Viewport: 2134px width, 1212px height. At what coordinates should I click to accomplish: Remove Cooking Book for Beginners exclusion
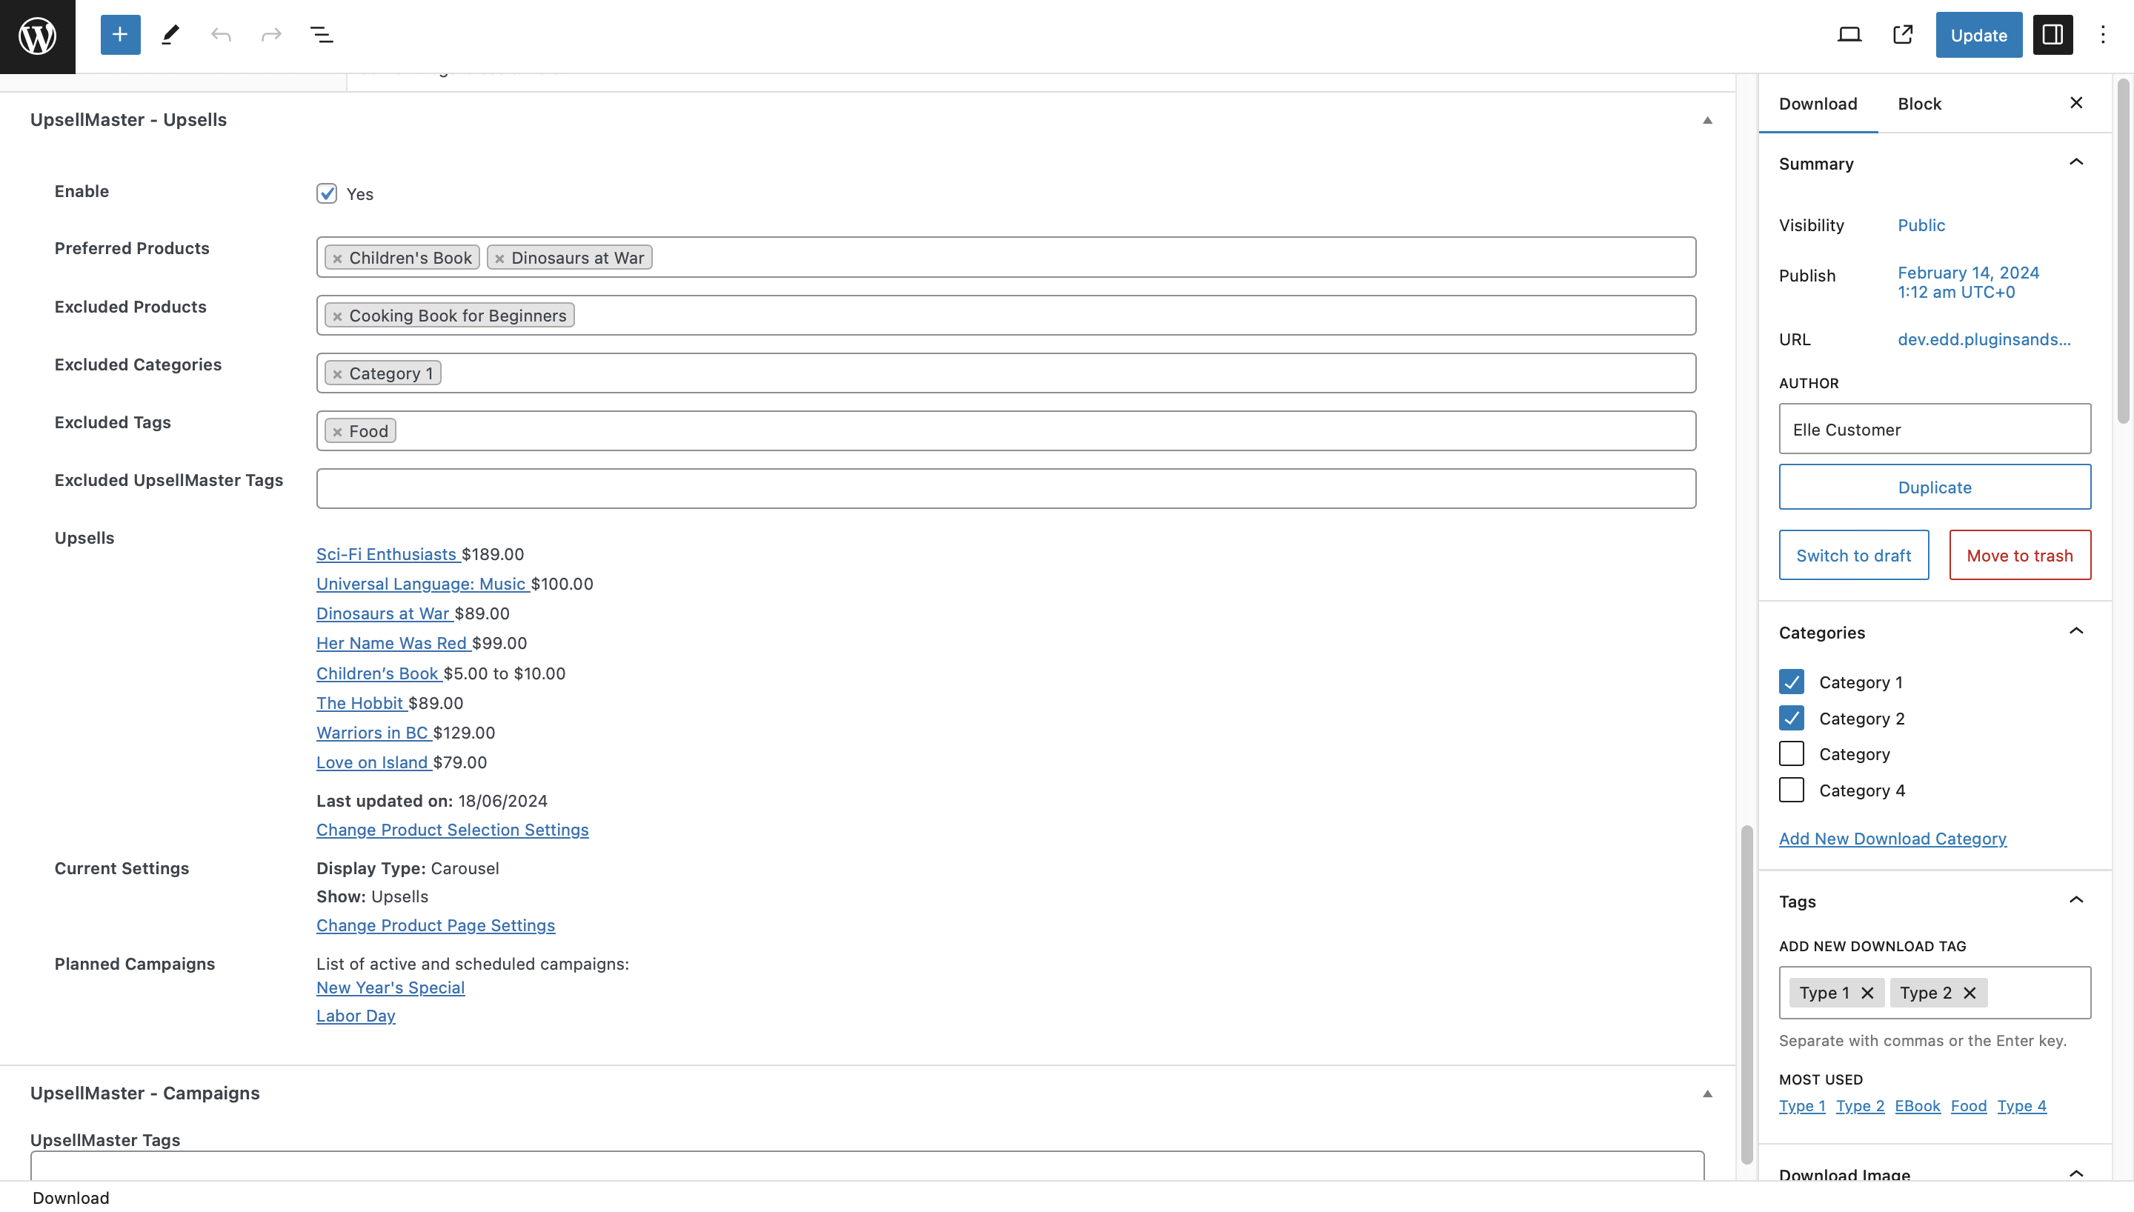(337, 316)
